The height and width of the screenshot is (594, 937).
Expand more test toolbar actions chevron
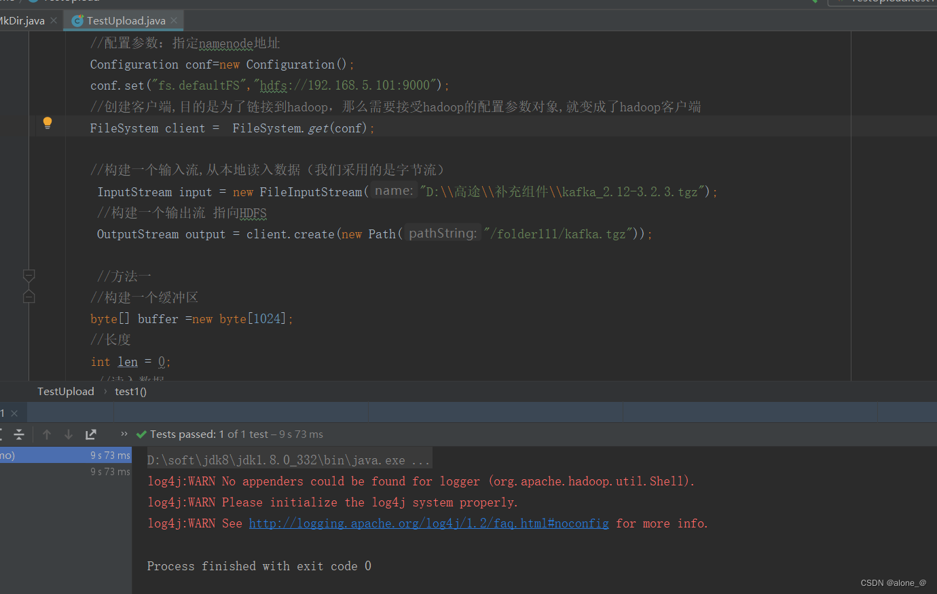point(124,434)
